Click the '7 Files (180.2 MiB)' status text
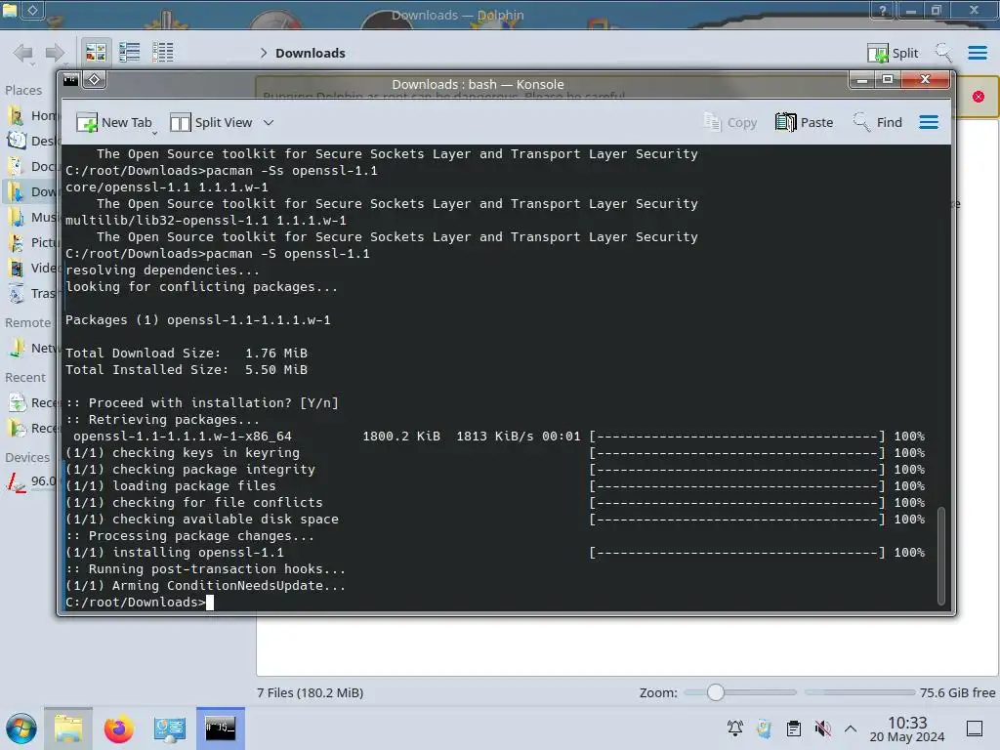Viewport: 1000px width, 750px height. click(x=310, y=692)
